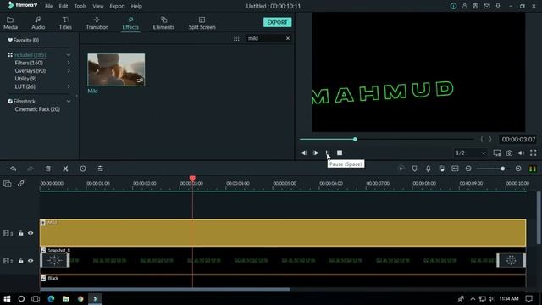This screenshot has width=542, height=305.
Task: Redo the last action
Action: coord(30,169)
